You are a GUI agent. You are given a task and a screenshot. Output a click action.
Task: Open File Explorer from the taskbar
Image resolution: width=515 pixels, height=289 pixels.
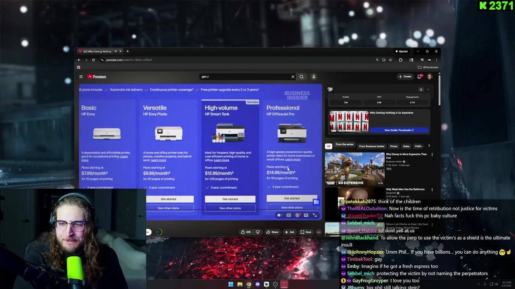(x=240, y=285)
